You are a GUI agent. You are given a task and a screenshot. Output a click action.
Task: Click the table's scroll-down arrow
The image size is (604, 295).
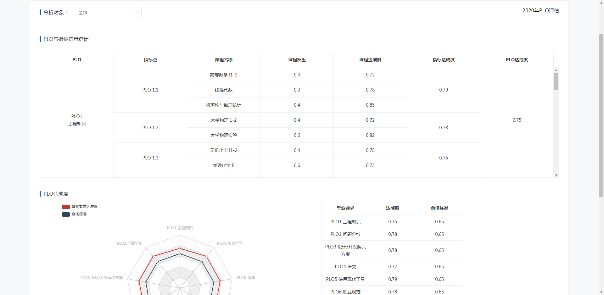coord(556,175)
